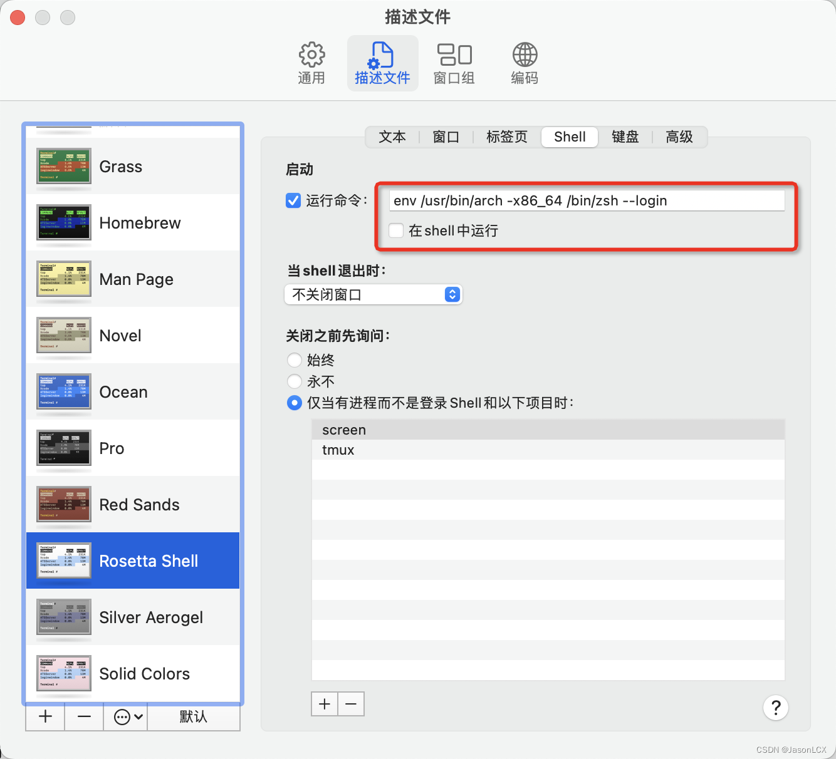Select the Homebrew profile thumbnail

tap(63, 222)
